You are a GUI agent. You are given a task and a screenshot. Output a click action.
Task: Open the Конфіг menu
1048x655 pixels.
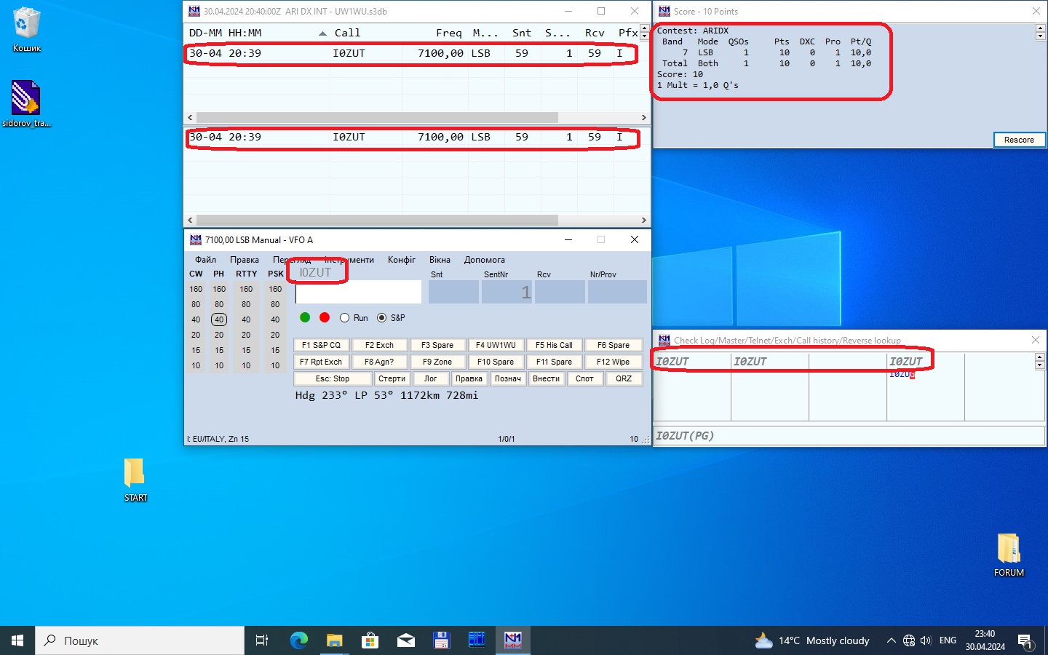[402, 260]
